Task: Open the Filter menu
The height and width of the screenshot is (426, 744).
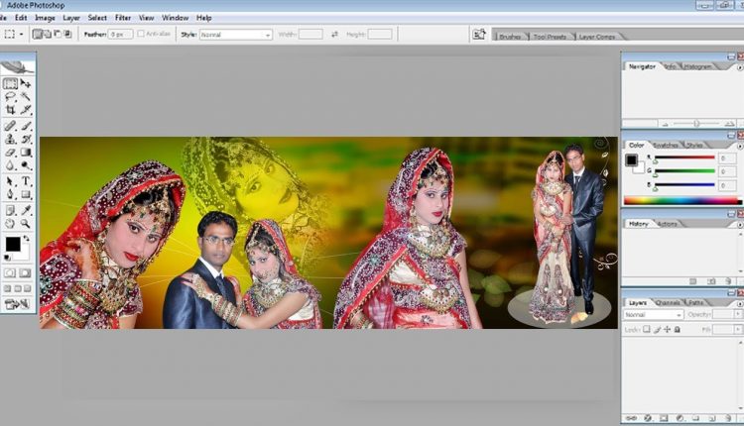Action: (123, 18)
